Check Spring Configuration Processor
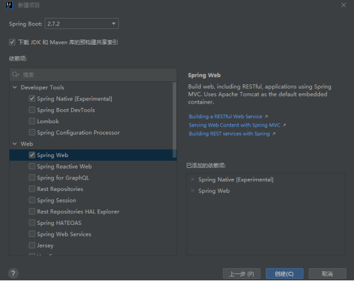 pyautogui.click(x=32, y=132)
